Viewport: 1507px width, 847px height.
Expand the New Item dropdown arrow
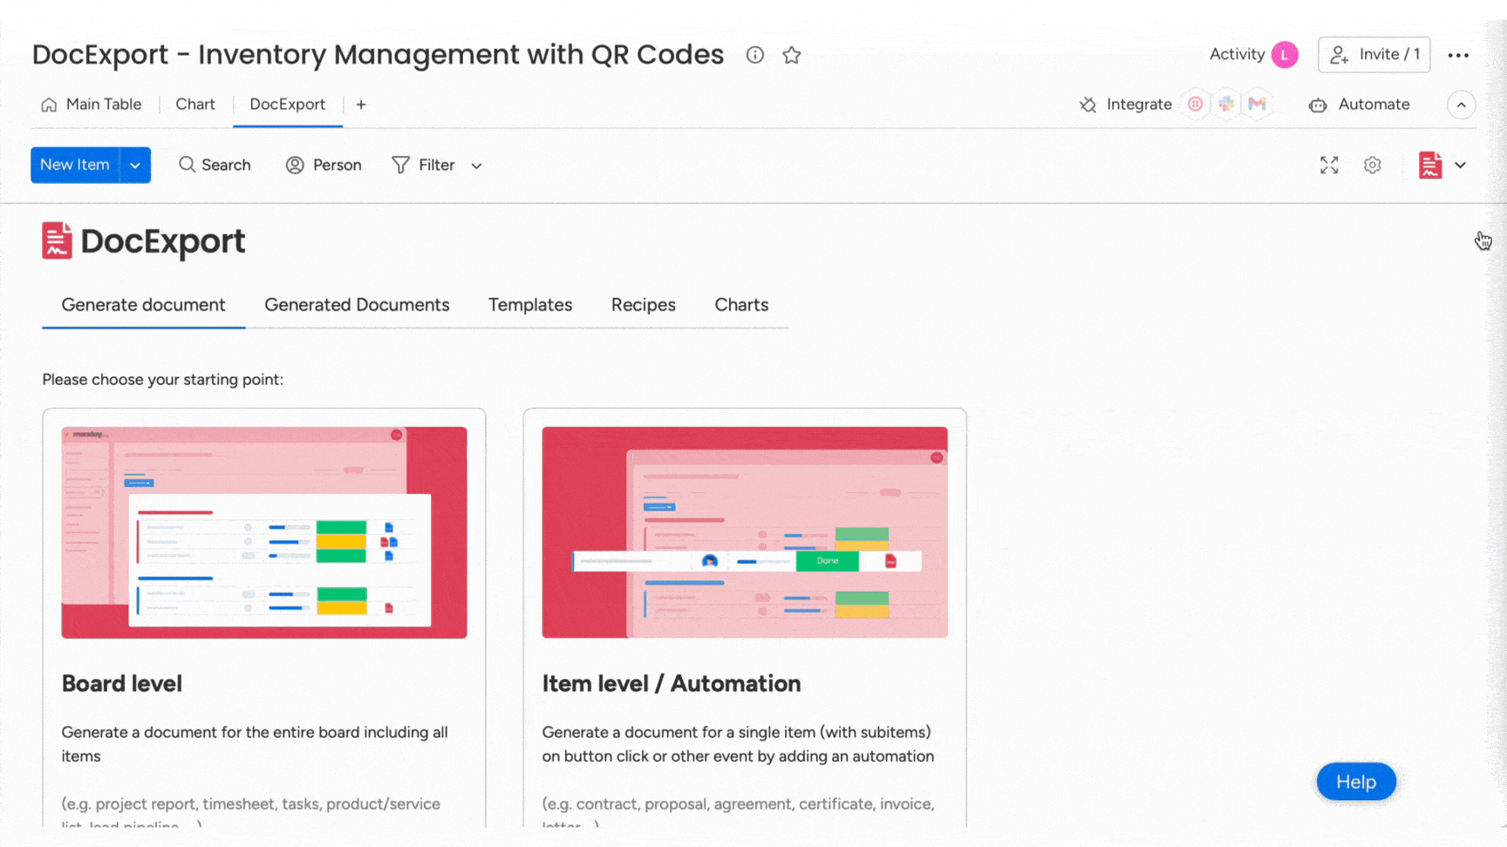[135, 166]
